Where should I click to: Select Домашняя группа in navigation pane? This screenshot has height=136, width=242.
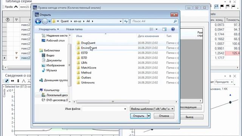click(x=54, y=80)
